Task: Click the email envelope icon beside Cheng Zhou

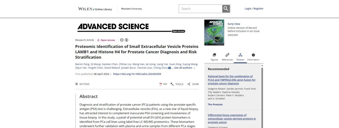Action: click(x=169, y=68)
